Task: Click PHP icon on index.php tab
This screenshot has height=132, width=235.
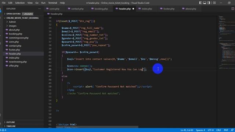Action: tap(140, 9)
